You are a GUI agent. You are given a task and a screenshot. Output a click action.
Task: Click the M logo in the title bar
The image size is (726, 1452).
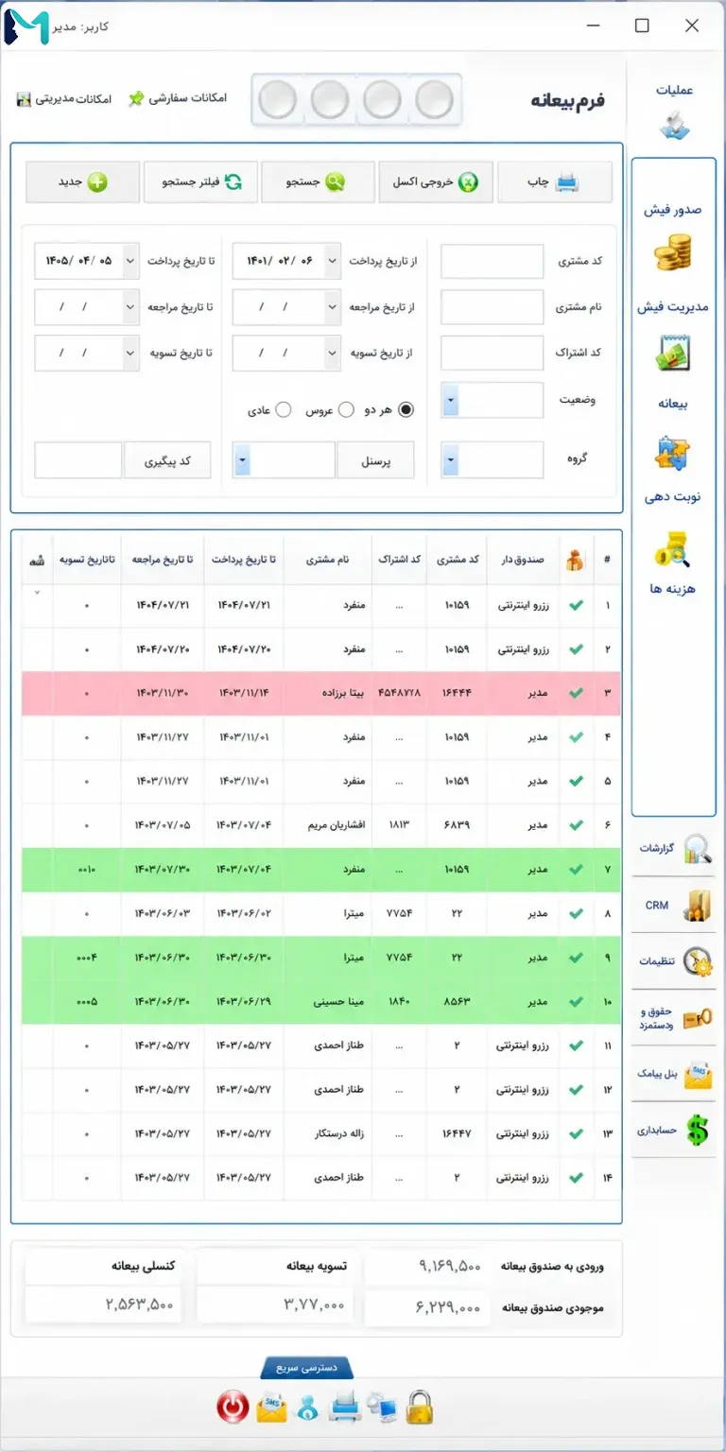point(26,26)
